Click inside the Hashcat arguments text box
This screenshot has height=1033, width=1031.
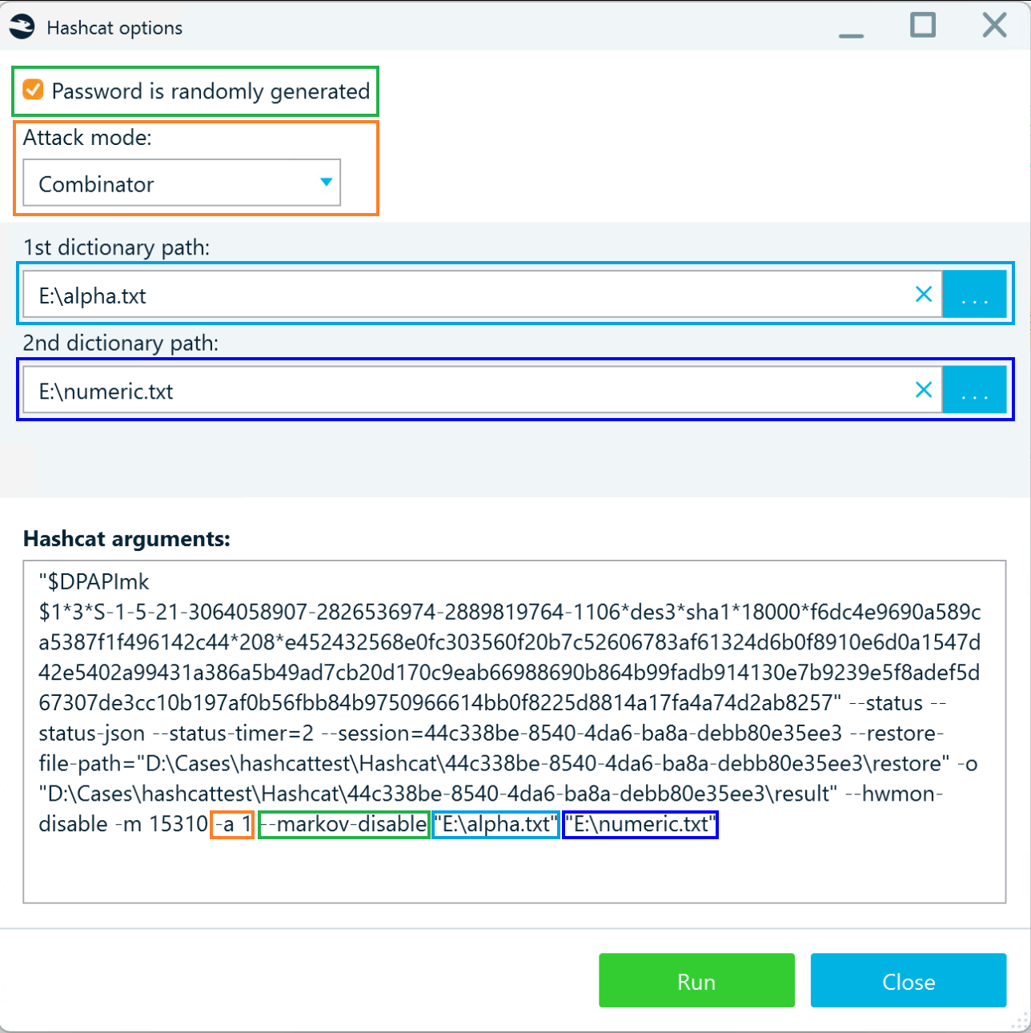tap(514, 732)
